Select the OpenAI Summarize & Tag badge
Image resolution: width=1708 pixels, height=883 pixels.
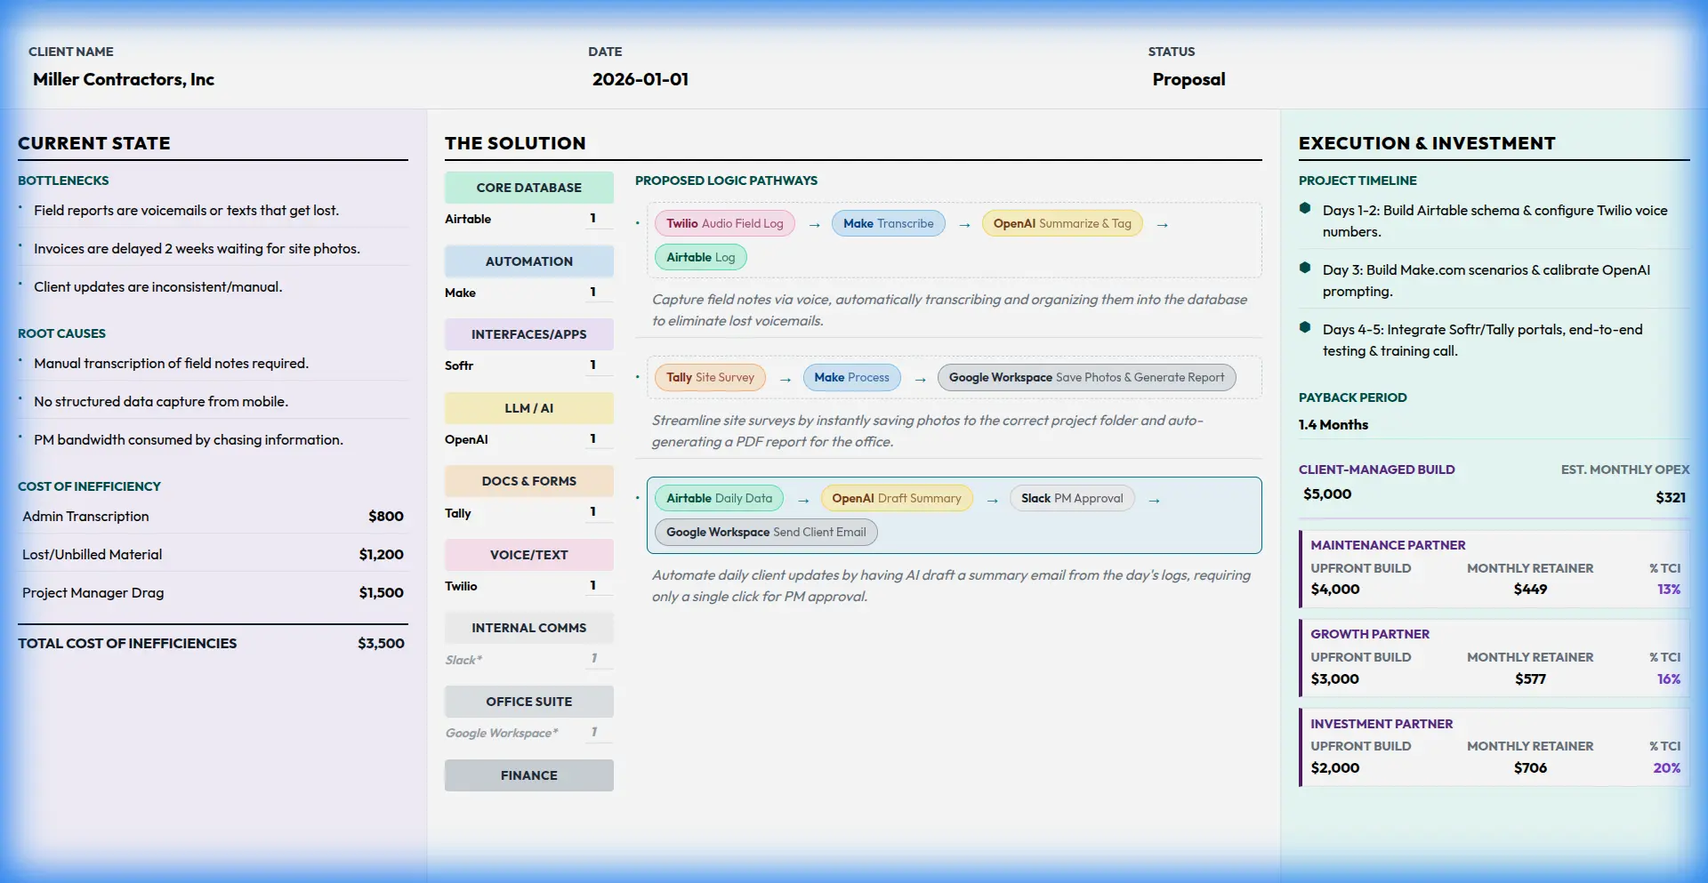[x=1061, y=223]
